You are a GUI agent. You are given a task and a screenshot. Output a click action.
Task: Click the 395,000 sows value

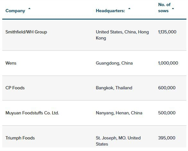coord(167,138)
